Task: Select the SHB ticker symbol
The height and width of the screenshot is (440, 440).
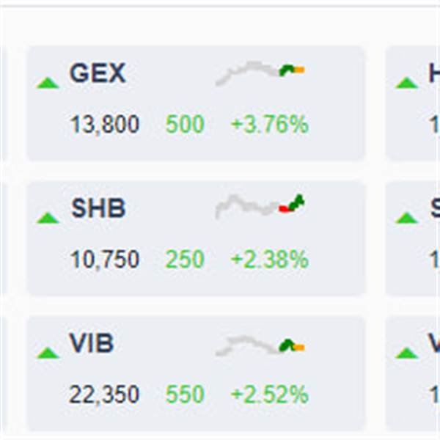Action: [98, 208]
